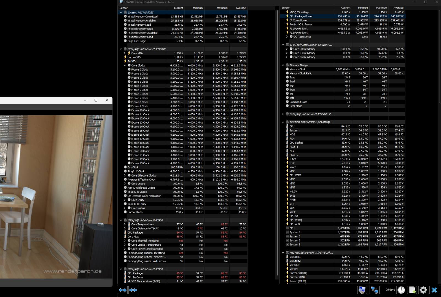Screen dimensions: 441x297
Task: Select the Tcas memory timing row
Action: point(343,77)
